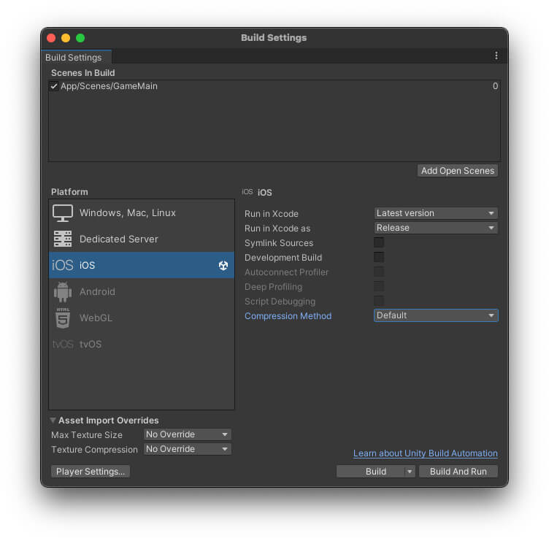
Task: Close the Build Settings window
Action: pos(51,38)
